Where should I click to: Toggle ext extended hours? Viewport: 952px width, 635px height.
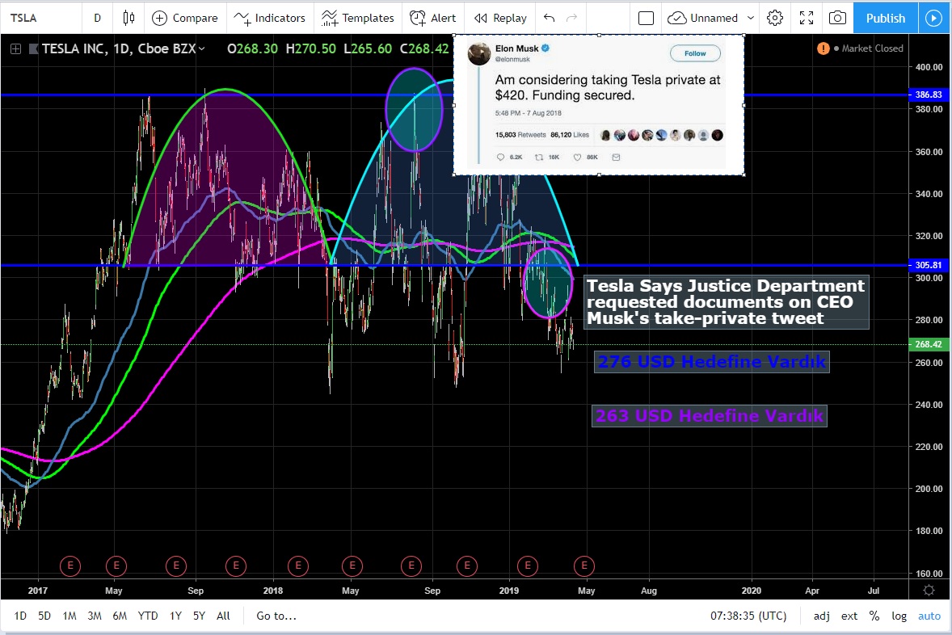849,616
